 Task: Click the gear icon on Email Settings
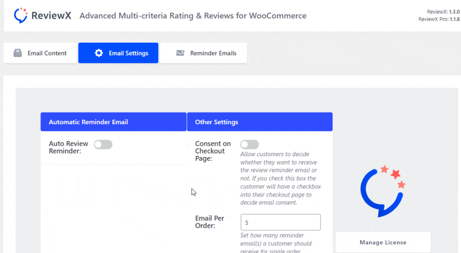tap(99, 53)
